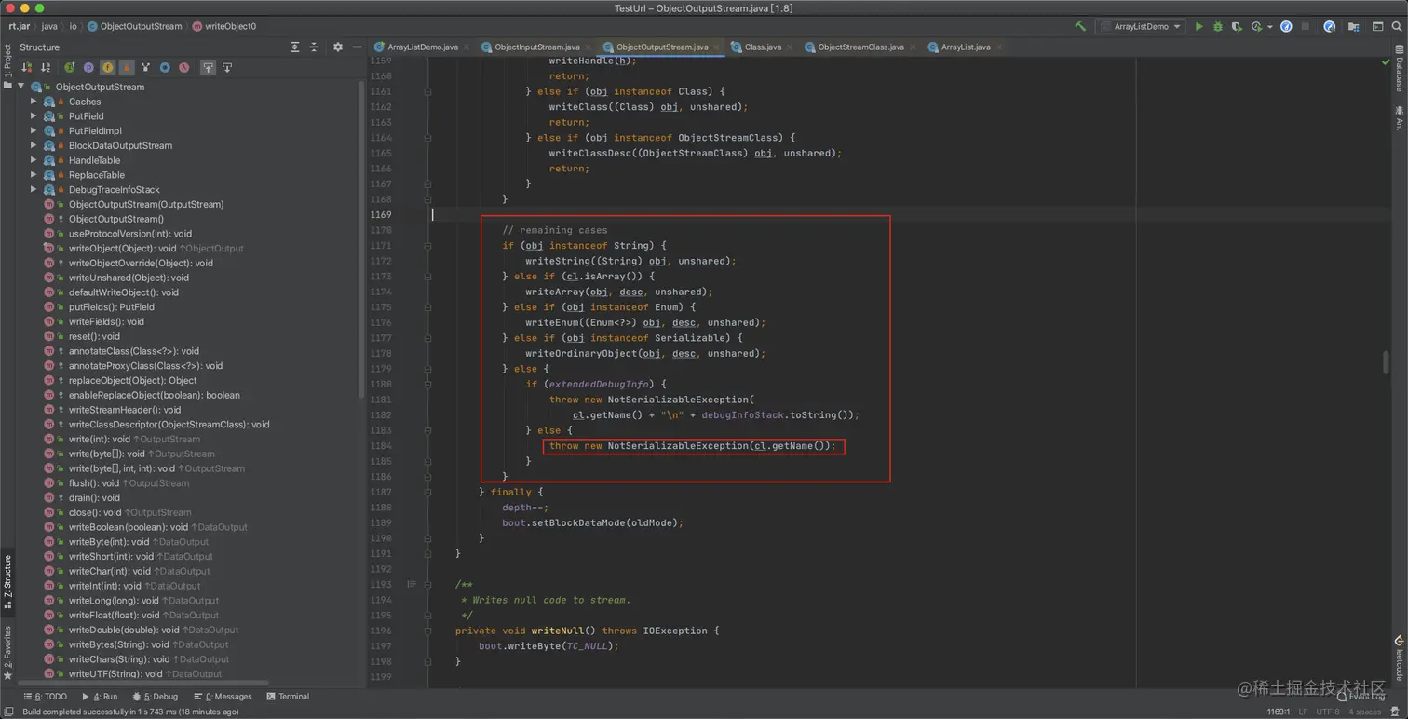Click the green inspection checkmark indicator
Image resolution: width=1408 pixels, height=719 pixels.
tap(1386, 61)
